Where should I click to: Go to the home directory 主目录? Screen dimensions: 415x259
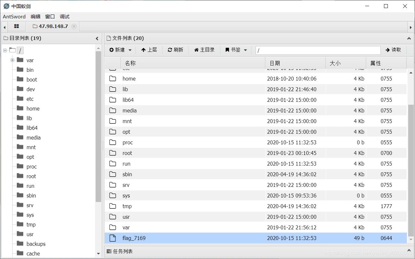tap(204, 50)
